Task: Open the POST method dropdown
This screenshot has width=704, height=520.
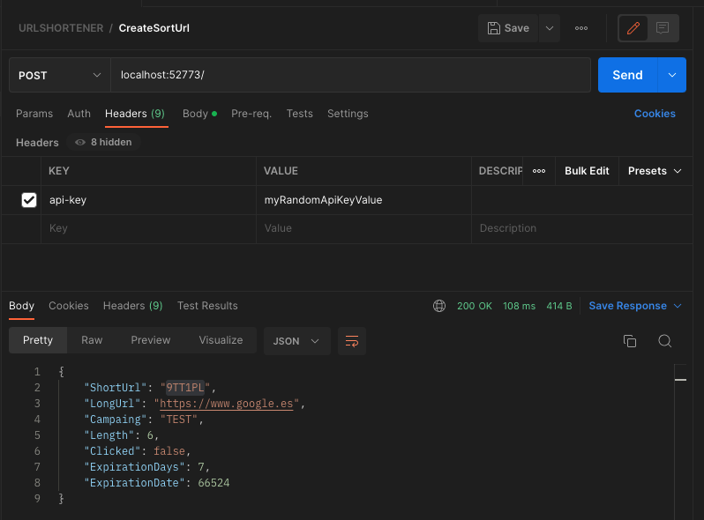Action: (x=59, y=75)
